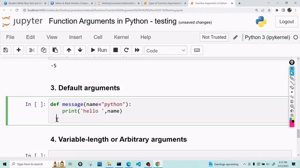Switch to Yellow & Black Modern browser tab
Image resolution: width=300 pixels, height=168 pixels.
point(71,3)
